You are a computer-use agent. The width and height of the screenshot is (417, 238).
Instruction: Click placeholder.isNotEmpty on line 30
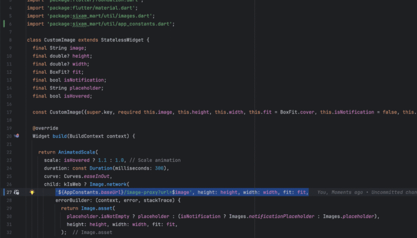coord(98,216)
